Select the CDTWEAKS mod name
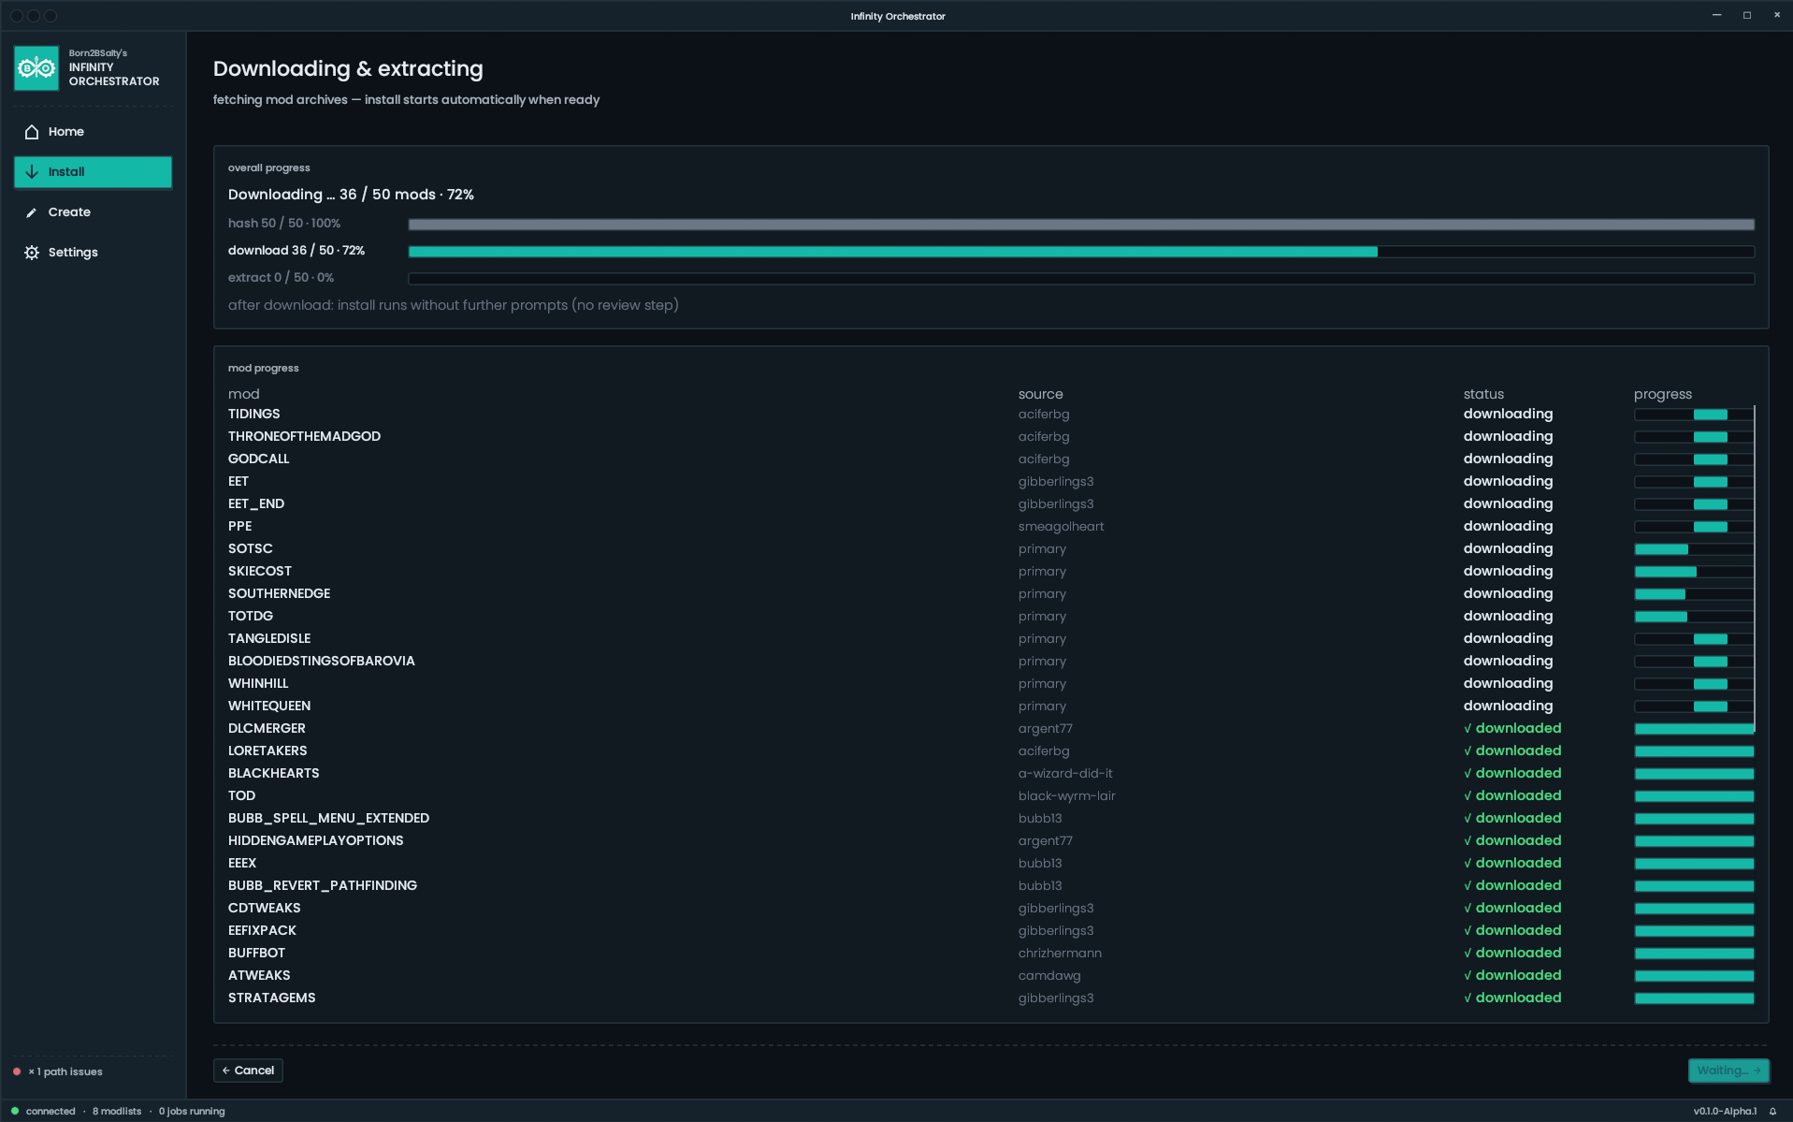 click(x=265, y=908)
